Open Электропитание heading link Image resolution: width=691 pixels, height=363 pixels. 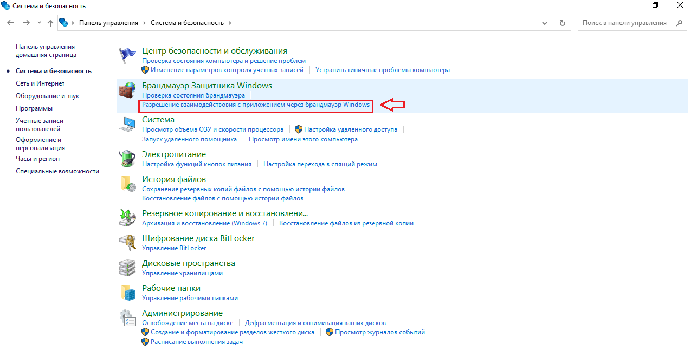tap(174, 154)
